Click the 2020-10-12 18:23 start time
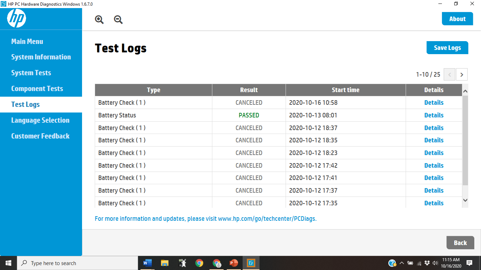This screenshot has height=270, width=481. coord(313,153)
